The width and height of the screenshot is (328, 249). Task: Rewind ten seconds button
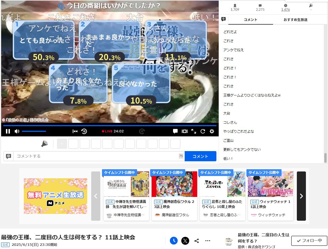click(84, 131)
